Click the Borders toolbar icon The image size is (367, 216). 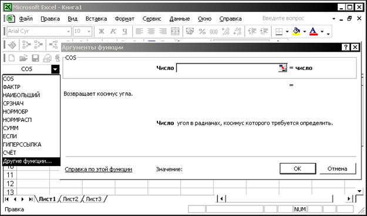[x=279, y=31]
